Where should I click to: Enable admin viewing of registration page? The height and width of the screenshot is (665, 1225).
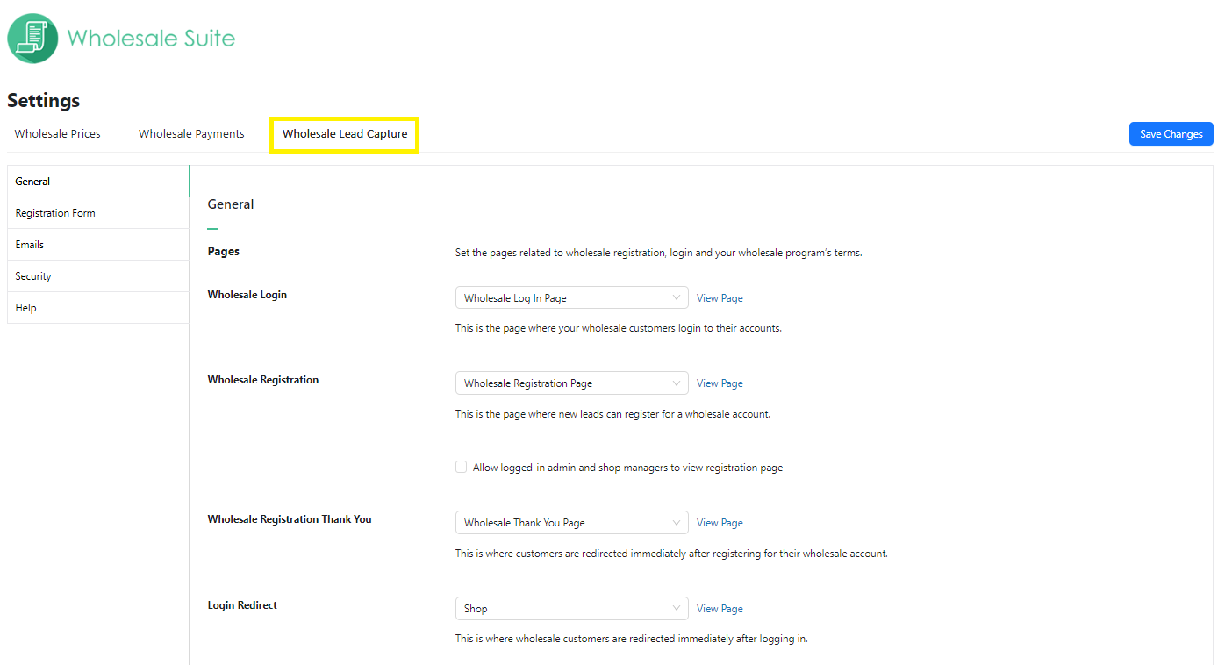[461, 467]
